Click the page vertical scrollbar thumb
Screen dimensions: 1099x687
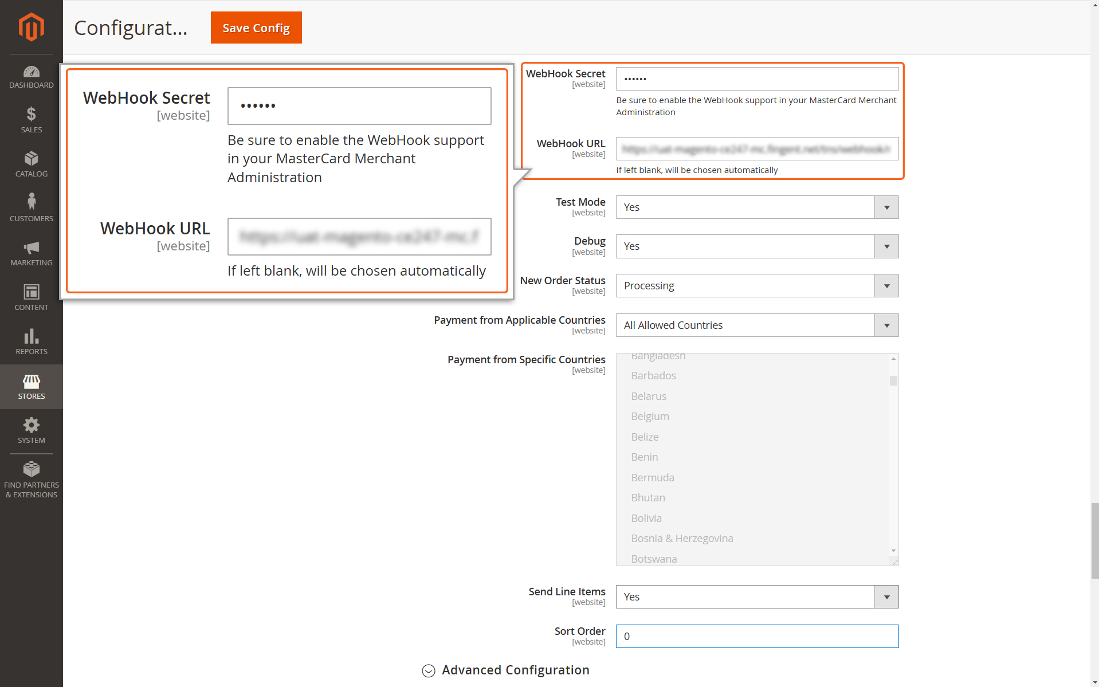click(x=1095, y=541)
